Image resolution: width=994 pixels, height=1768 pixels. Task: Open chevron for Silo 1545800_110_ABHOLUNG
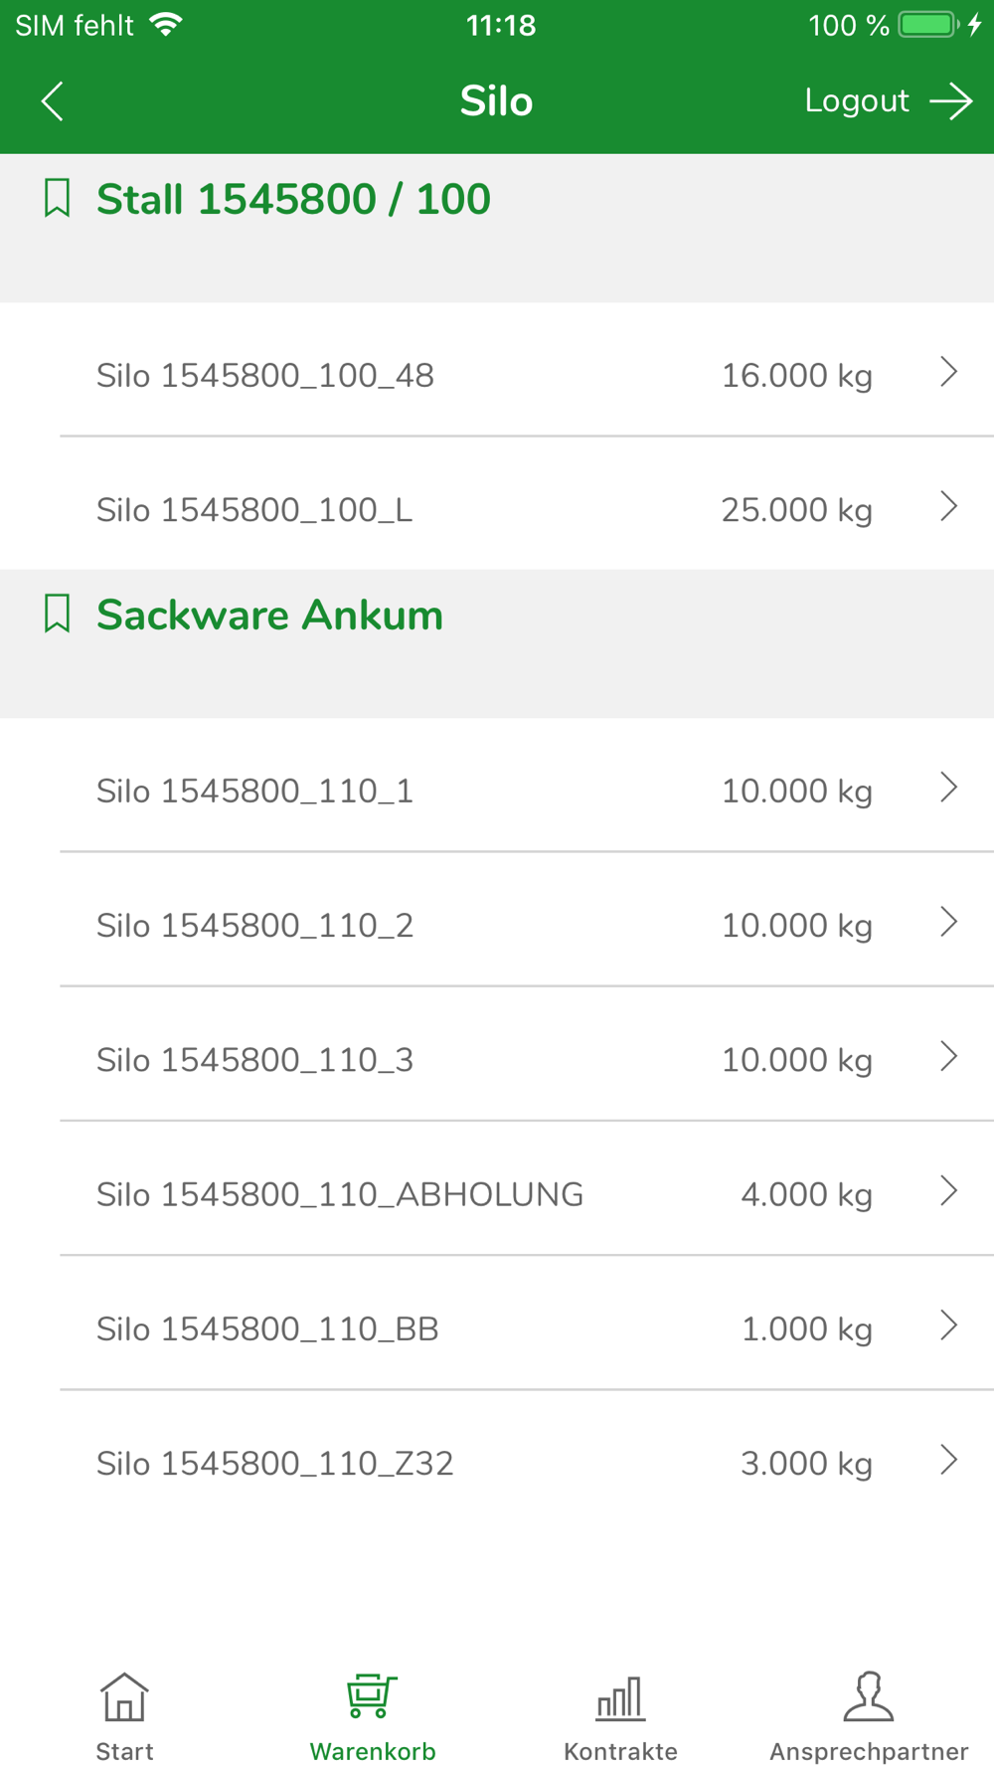pyautogui.click(x=949, y=1191)
